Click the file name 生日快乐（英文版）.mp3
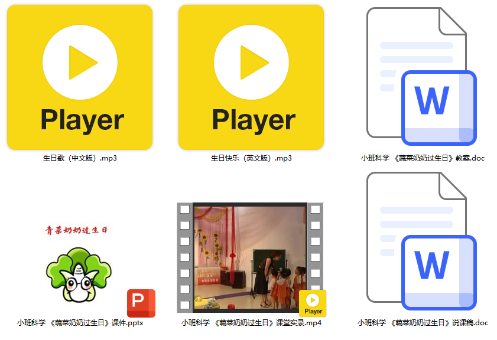497x340 pixels. click(251, 158)
